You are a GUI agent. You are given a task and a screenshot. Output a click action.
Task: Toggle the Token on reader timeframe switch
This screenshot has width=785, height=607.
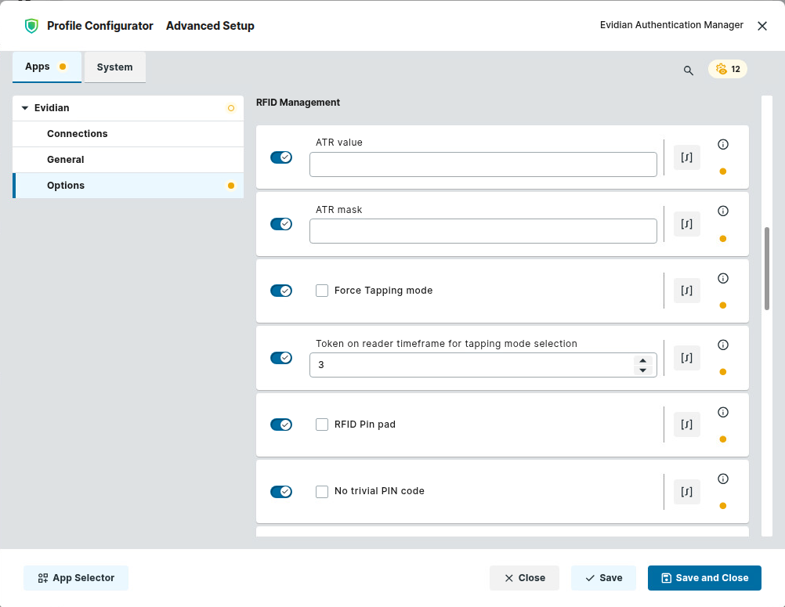[x=281, y=358]
